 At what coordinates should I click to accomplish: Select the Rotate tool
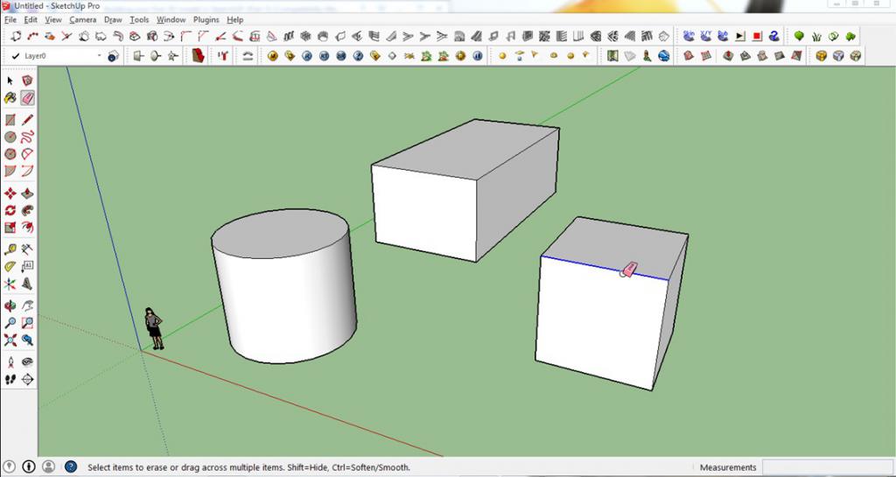click(x=10, y=210)
